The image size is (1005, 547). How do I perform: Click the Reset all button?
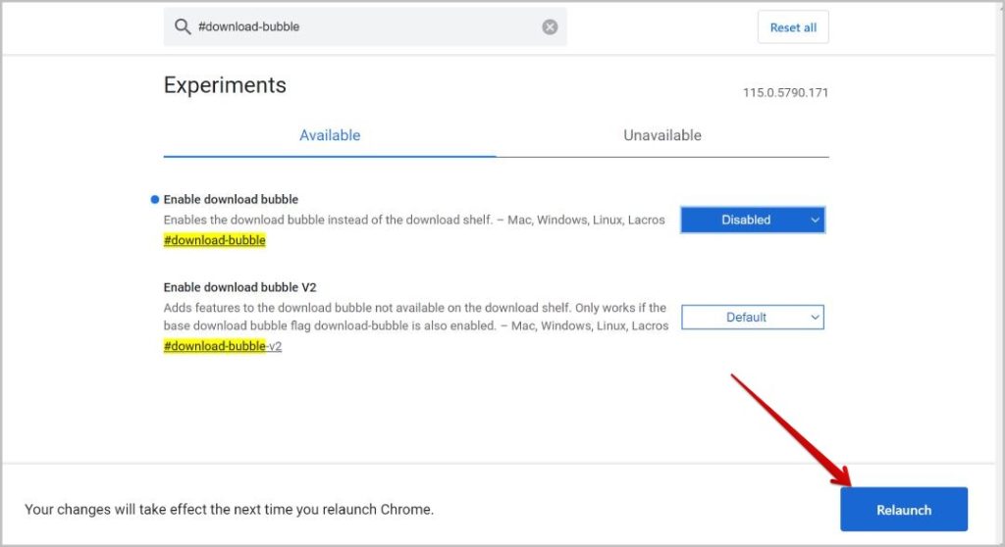pos(793,26)
